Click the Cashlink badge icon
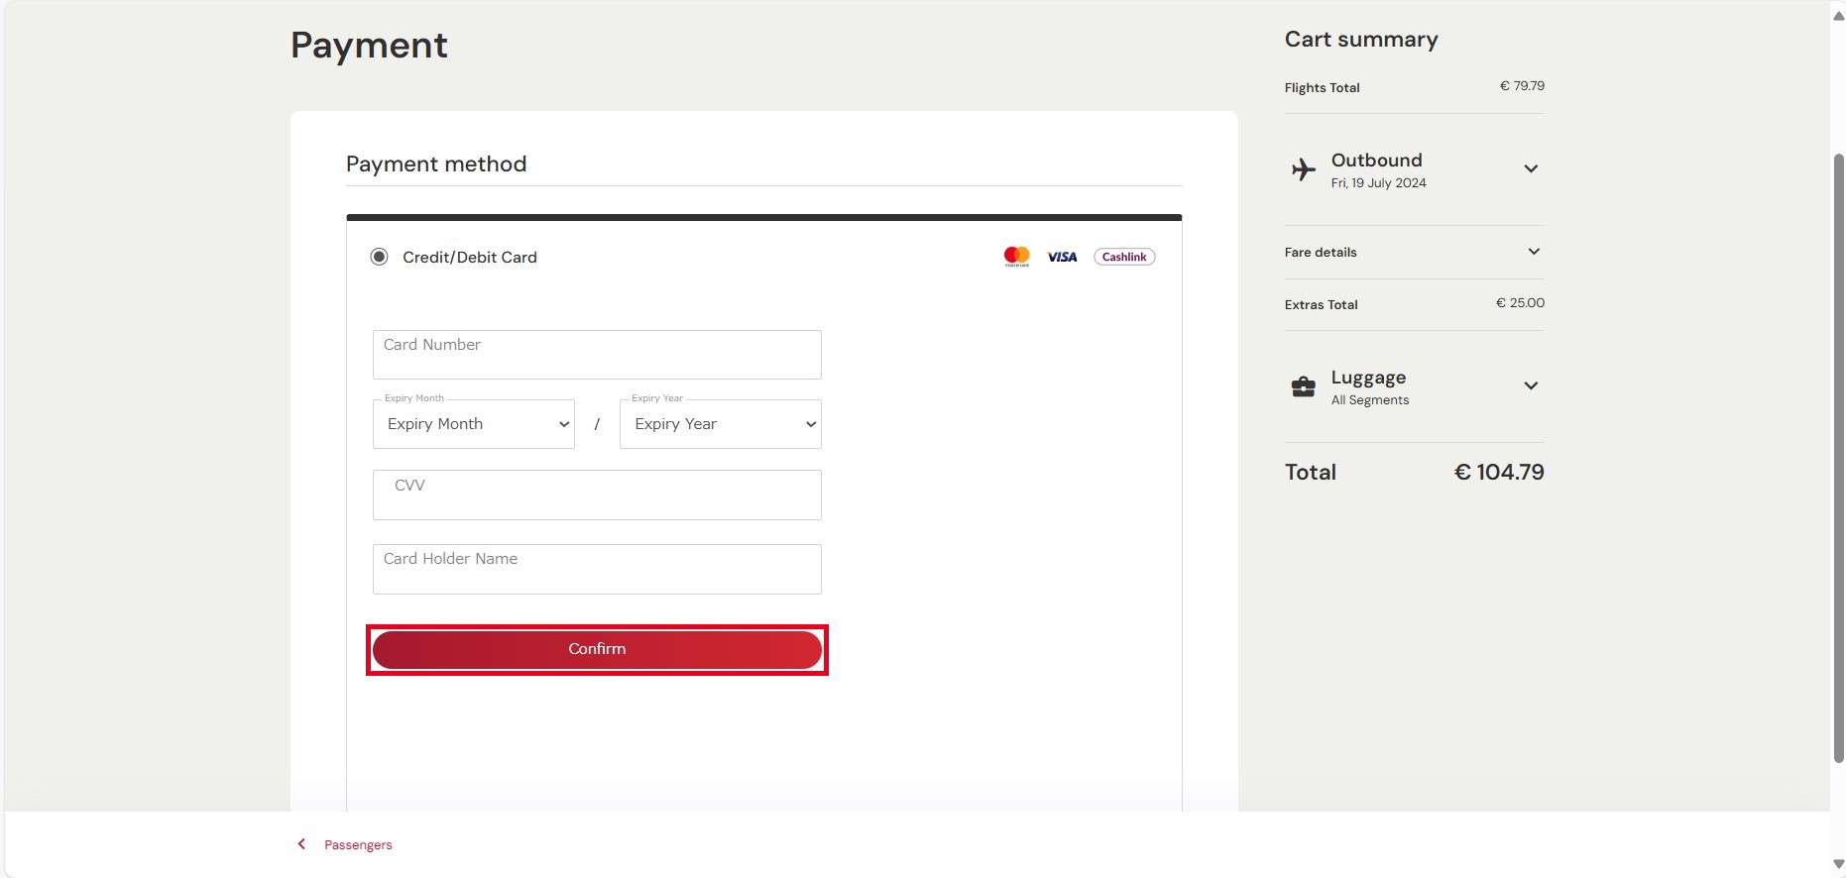Screen dimensions: 1846x878 pos(1124,257)
